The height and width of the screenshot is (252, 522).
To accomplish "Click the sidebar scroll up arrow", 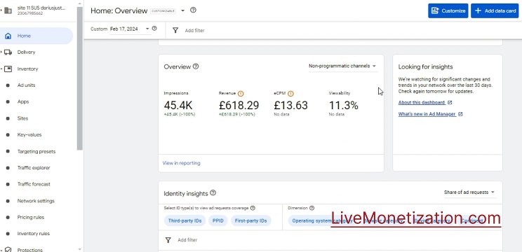I will (x=79, y=3).
